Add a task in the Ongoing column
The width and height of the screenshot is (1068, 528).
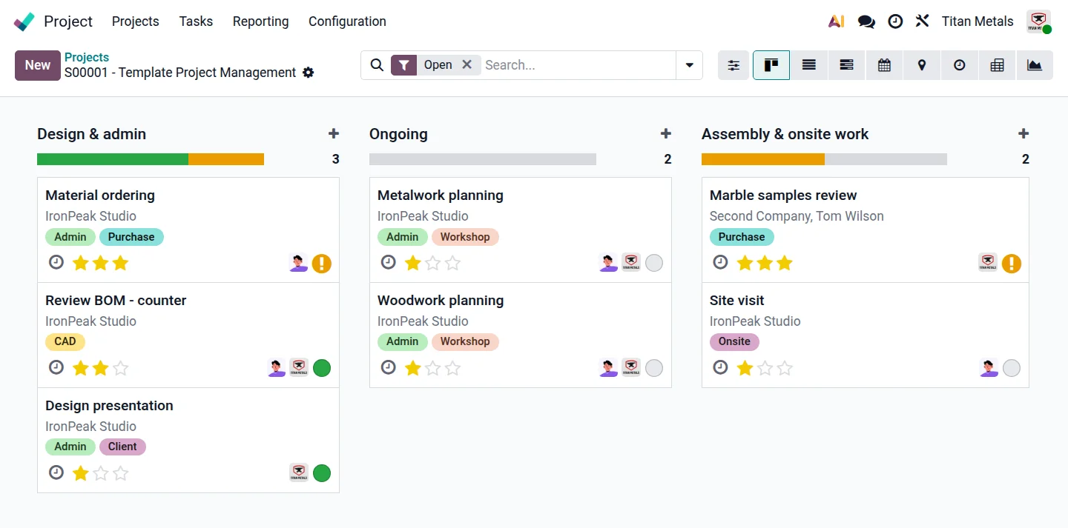[x=666, y=134]
